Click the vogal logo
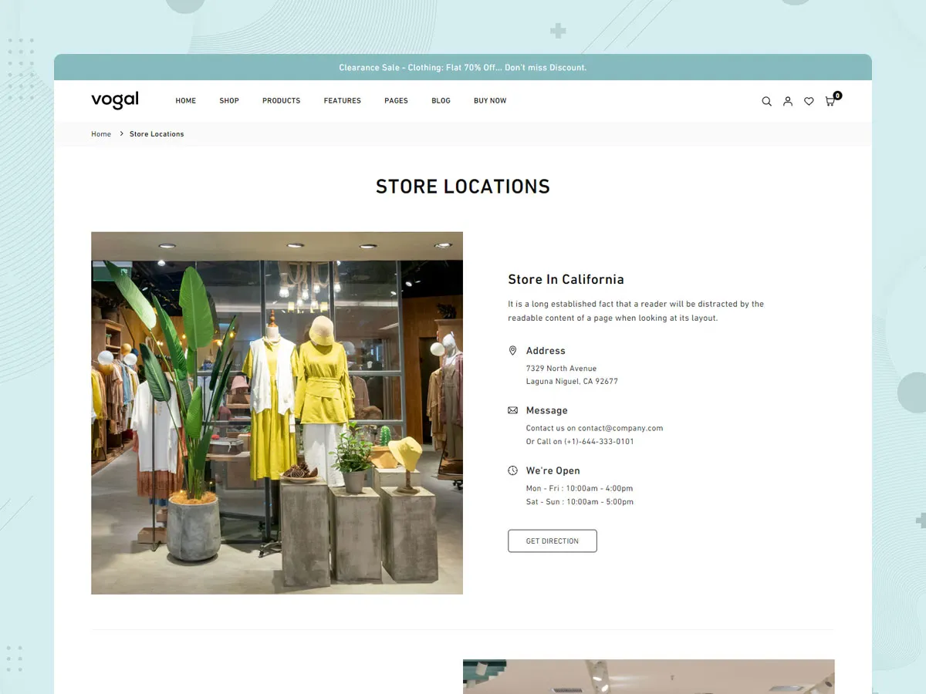The image size is (926, 694). 114,100
